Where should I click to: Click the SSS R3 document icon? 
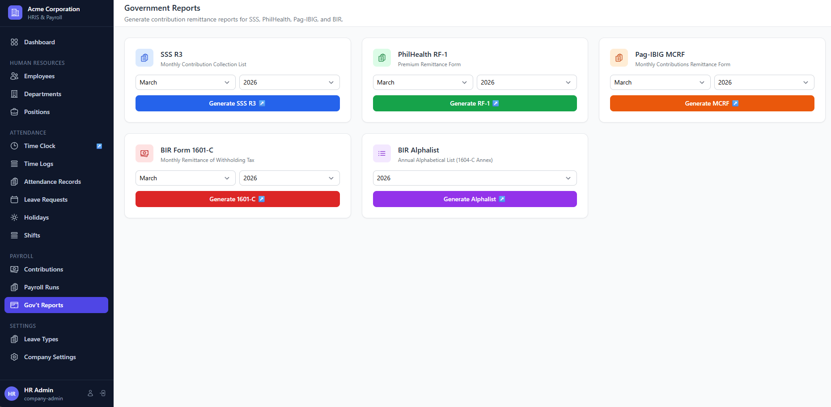pos(144,58)
